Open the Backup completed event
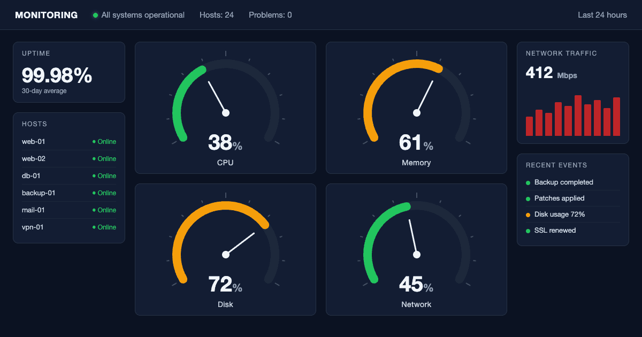Screen dimensions: 642x337 [573, 182]
